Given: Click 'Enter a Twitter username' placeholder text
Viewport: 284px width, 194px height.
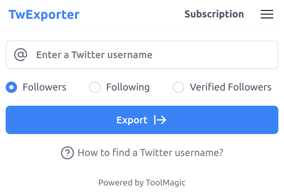Looking at the screenshot, I should click(x=94, y=55).
